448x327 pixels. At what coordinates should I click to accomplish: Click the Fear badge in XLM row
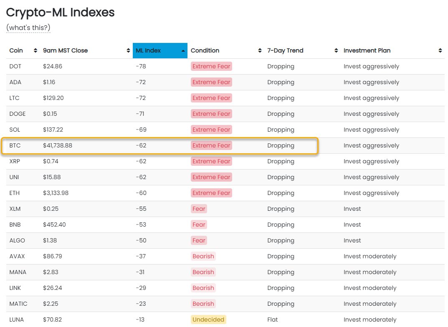199,209
